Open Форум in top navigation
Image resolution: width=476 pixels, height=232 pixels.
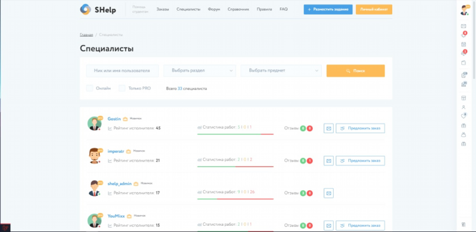pyautogui.click(x=214, y=10)
